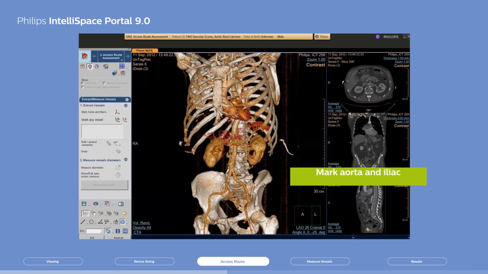Open the Measure Vessels stage tab
Image resolution: width=488 pixels, height=274 pixels.
click(320, 261)
